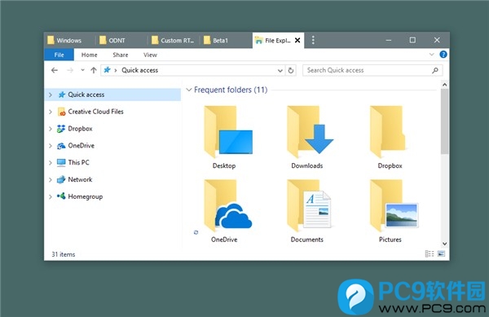Collapse the Frequent folders group
489x317 pixels.
(x=189, y=90)
